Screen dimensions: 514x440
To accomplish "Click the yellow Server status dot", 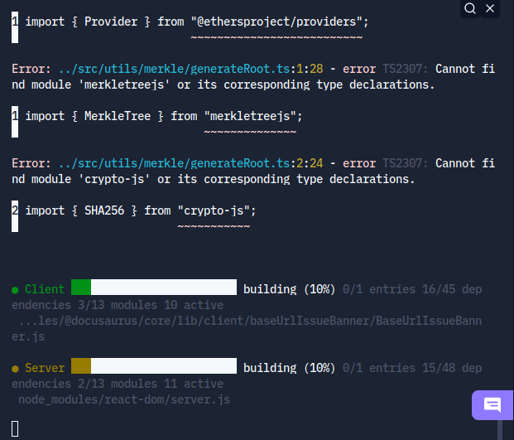I will [15, 369].
